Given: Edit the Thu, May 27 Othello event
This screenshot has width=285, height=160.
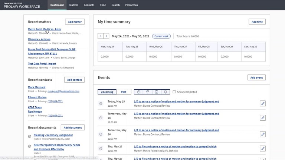Looking at the screenshot, I should click(x=263, y=149).
